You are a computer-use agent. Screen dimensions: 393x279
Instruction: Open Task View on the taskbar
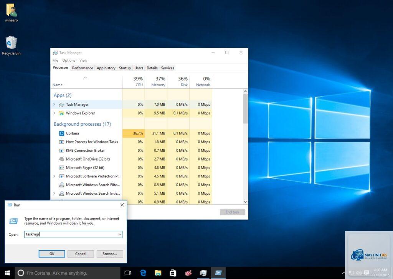127,273
